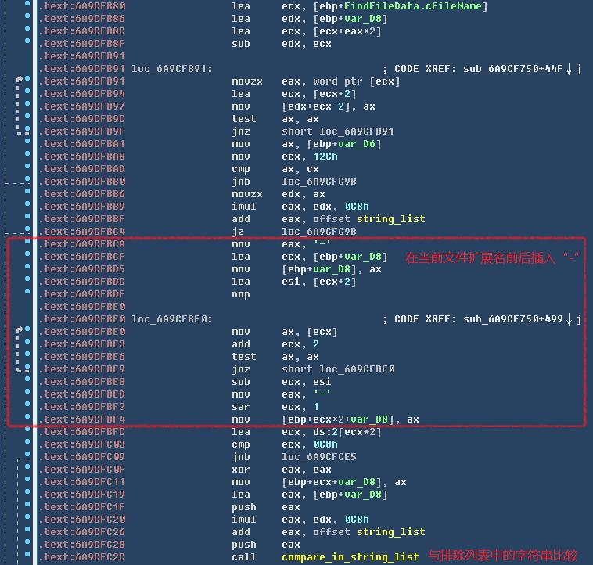Click address .text:6A9CFBD5
The width and height of the screenshot is (593, 565).
82,269
